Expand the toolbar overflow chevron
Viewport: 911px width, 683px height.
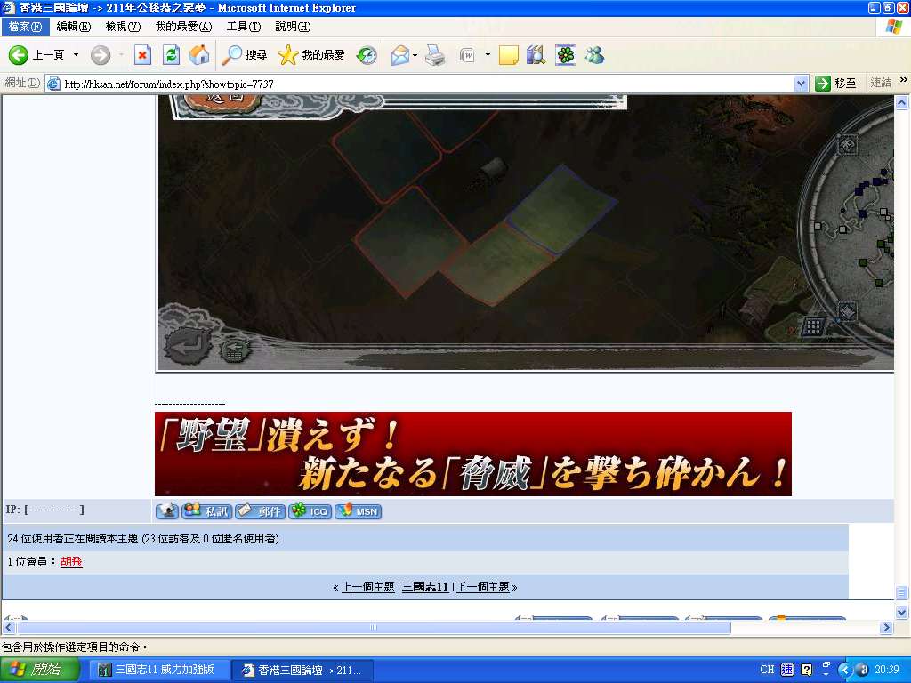(903, 80)
